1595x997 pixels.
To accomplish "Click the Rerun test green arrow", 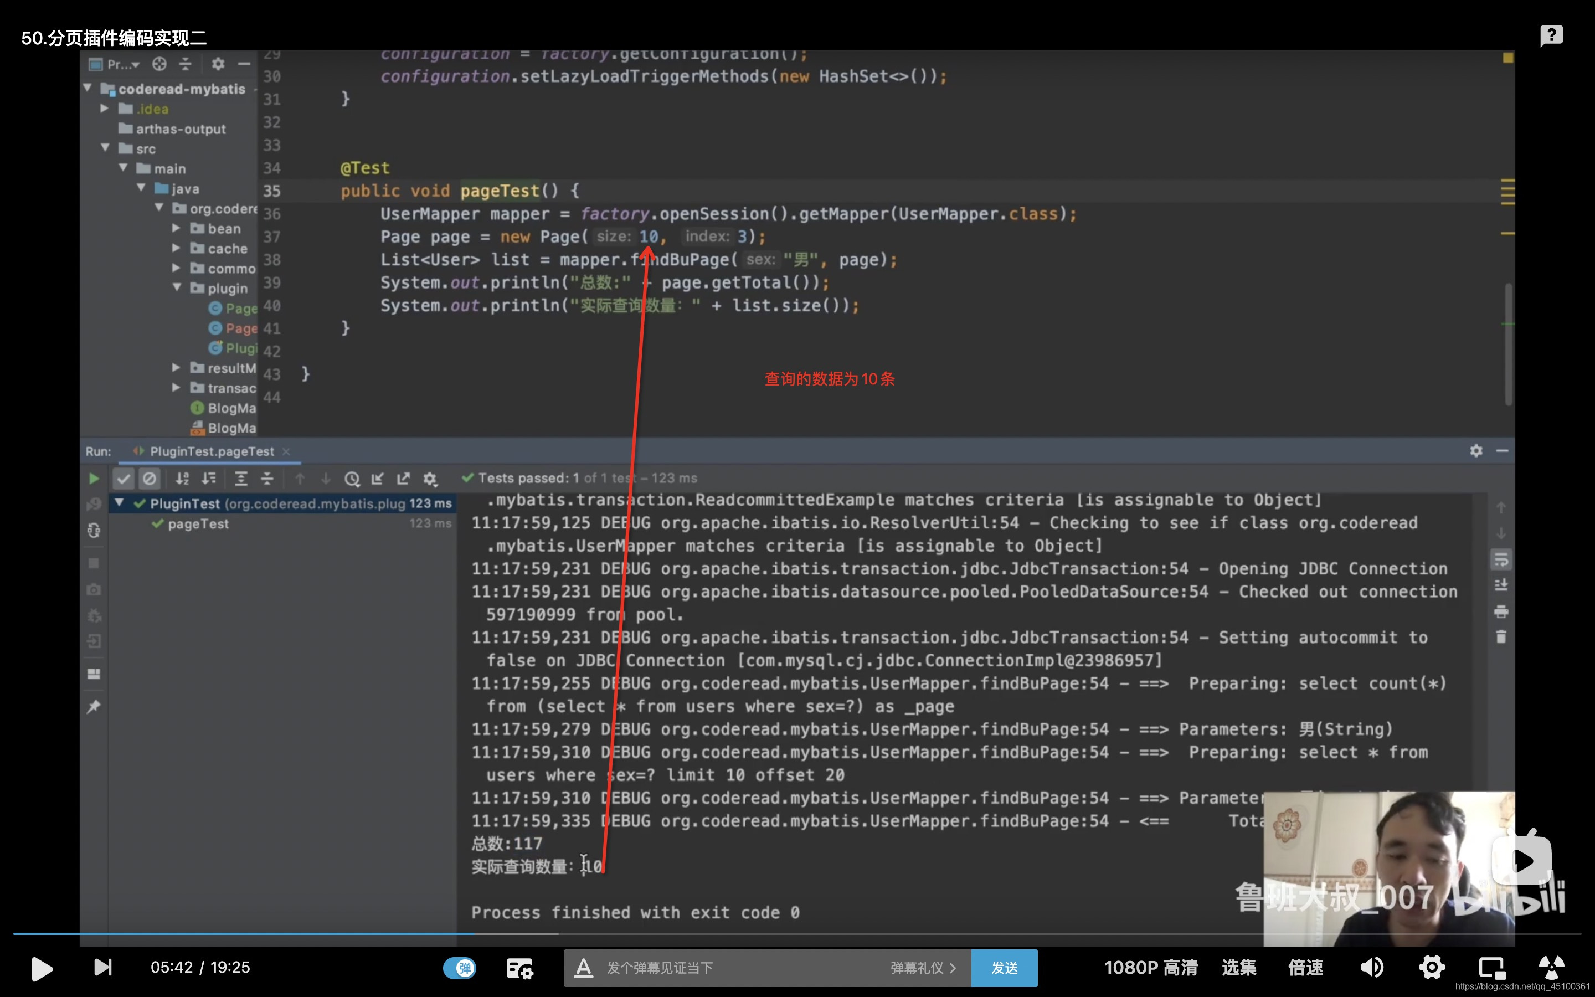I will (94, 479).
